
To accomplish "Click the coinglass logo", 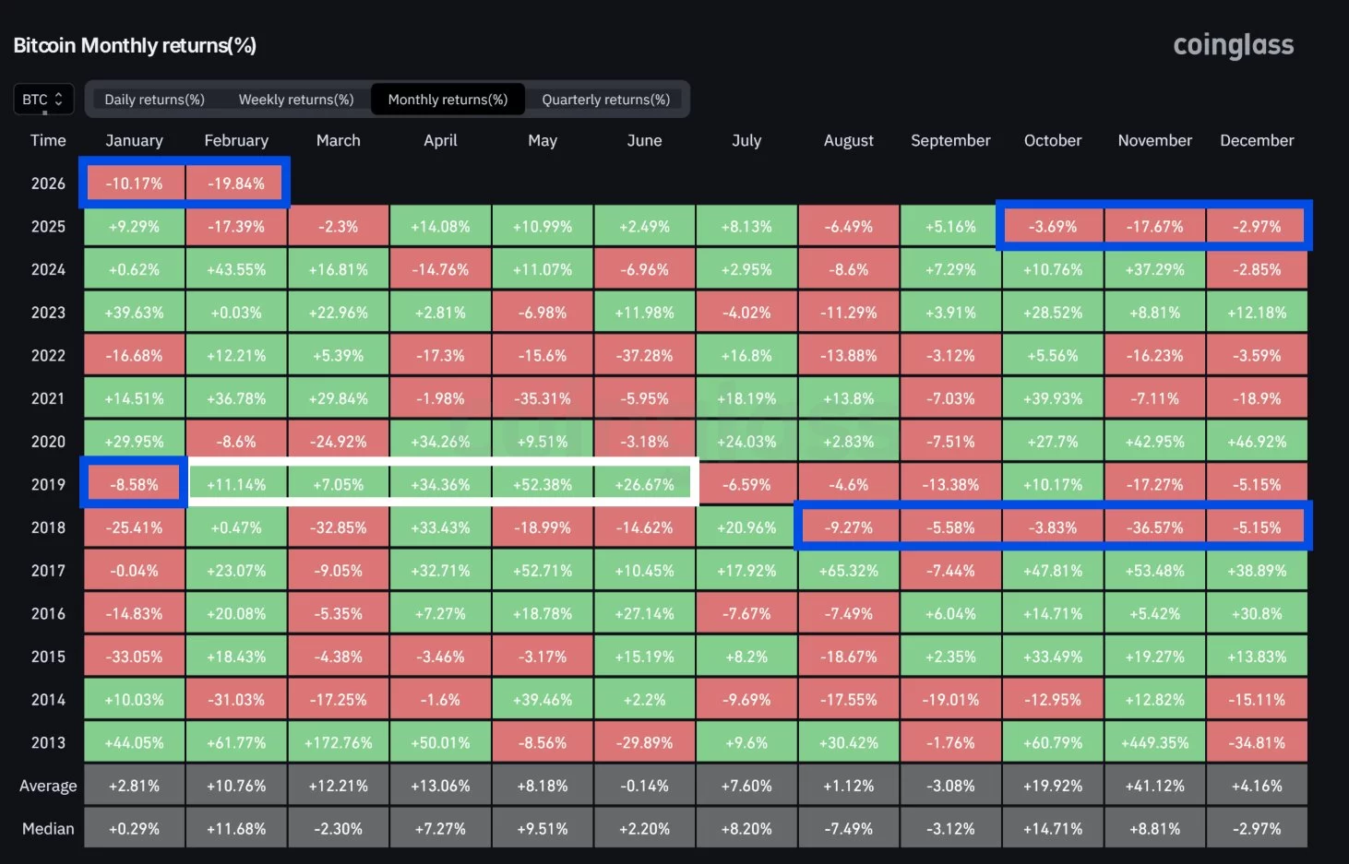I will (x=1233, y=45).
